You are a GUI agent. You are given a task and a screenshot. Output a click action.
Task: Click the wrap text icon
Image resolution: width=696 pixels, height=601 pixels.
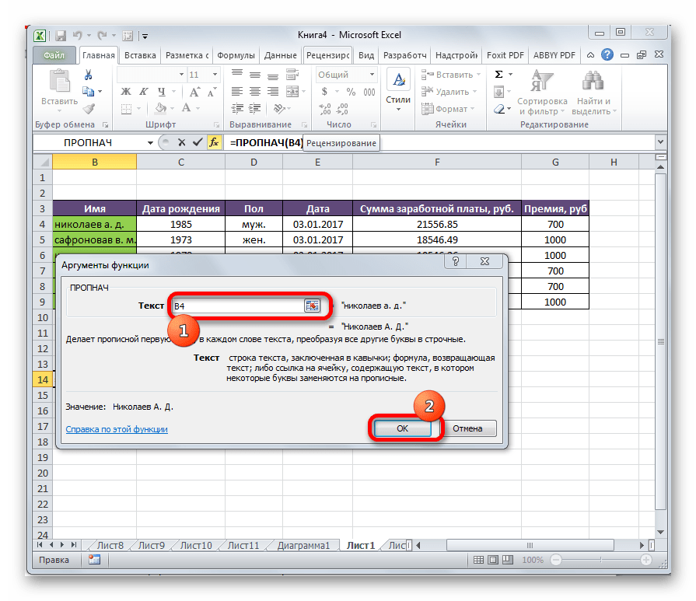(x=292, y=75)
